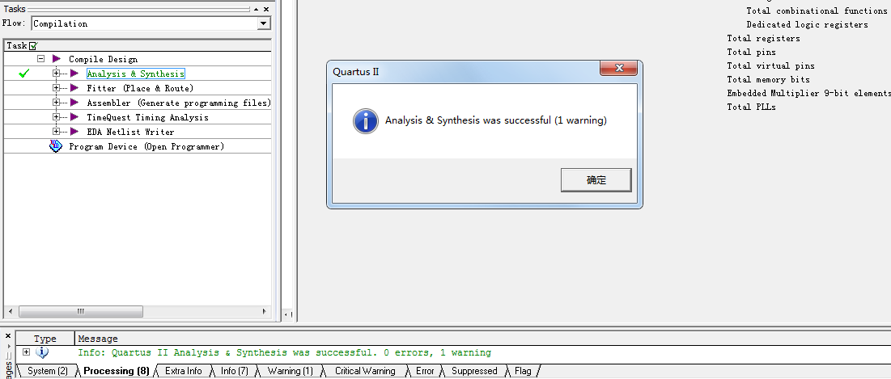Click the Program Device programmer icon

click(x=56, y=146)
